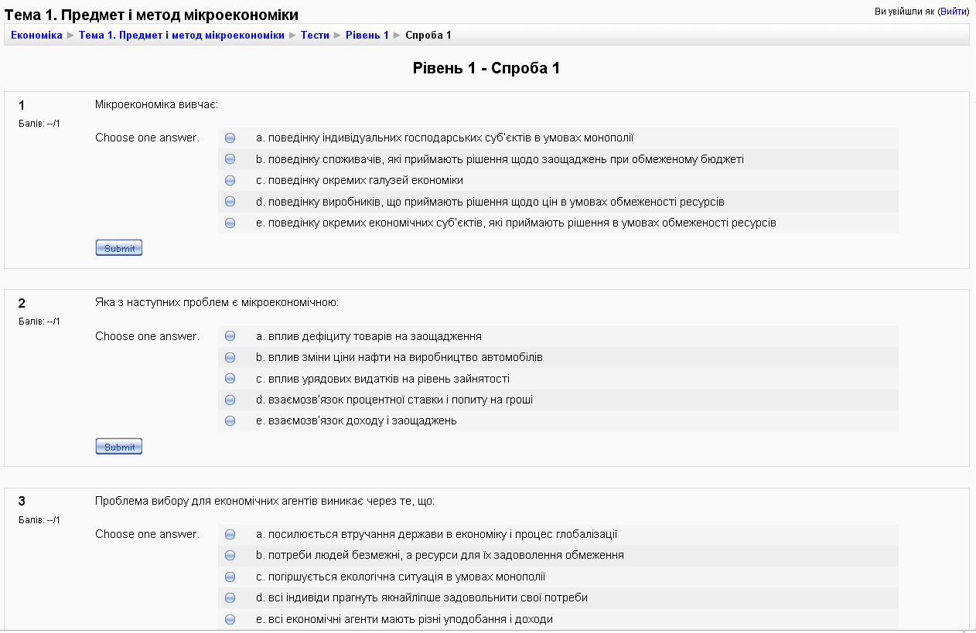976x633 pixels.
Task: Click question text Мікроекономіка вивчає:
Action: click(157, 104)
